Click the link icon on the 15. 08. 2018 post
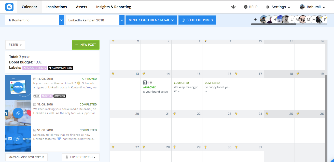This screenshot has height=162, width=334. 18,113
